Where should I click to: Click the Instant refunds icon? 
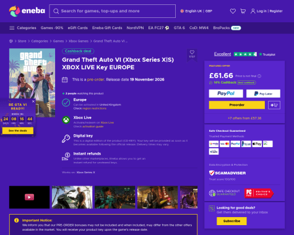click(66, 156)
